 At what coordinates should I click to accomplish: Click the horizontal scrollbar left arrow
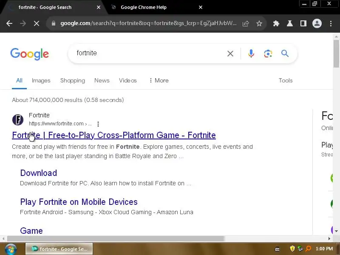point(3,238)
